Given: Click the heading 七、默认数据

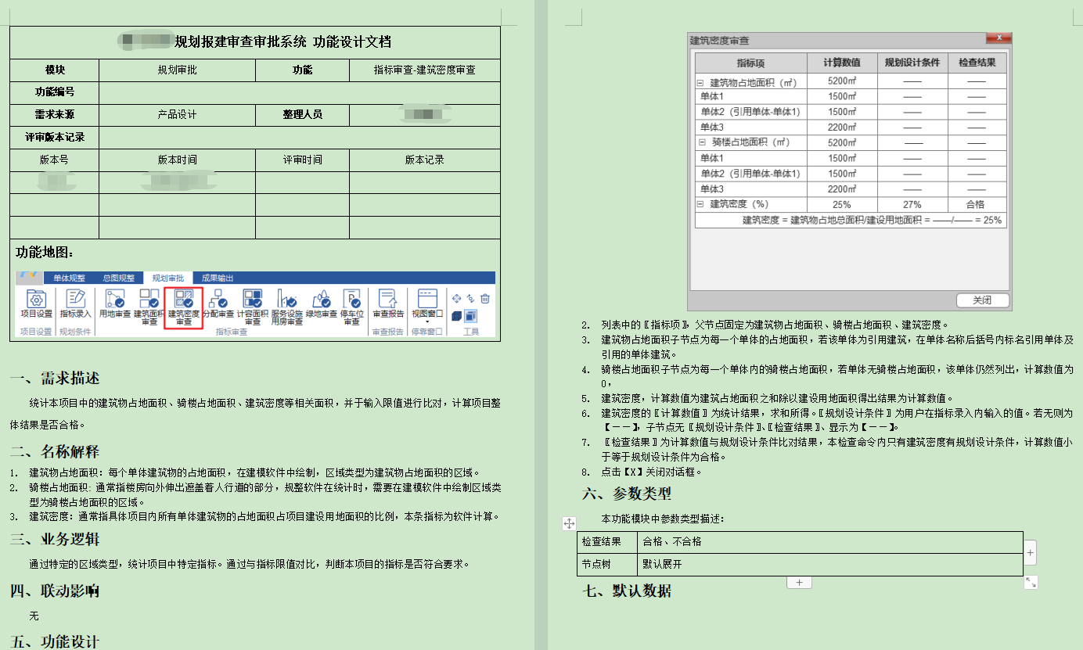Looking at the screenshot, I should pyautogui.click(x=627, y=591).
